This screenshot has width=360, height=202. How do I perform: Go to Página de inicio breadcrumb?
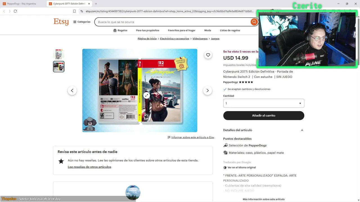tap(147, 39)
